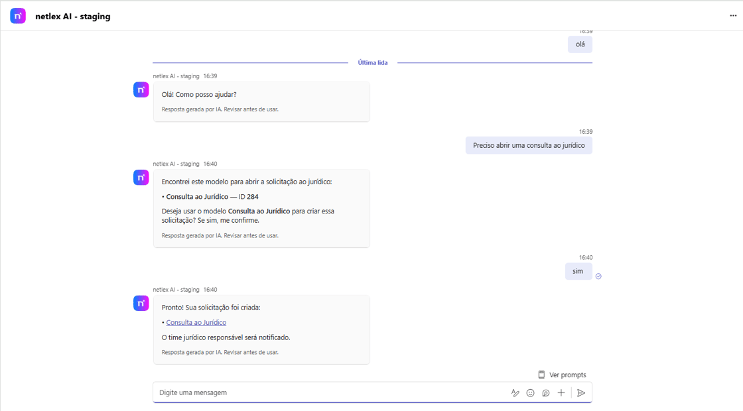Click the bot avatar beside Olá reply
Screen dimensions: 743x411
(x=141, y=89)
